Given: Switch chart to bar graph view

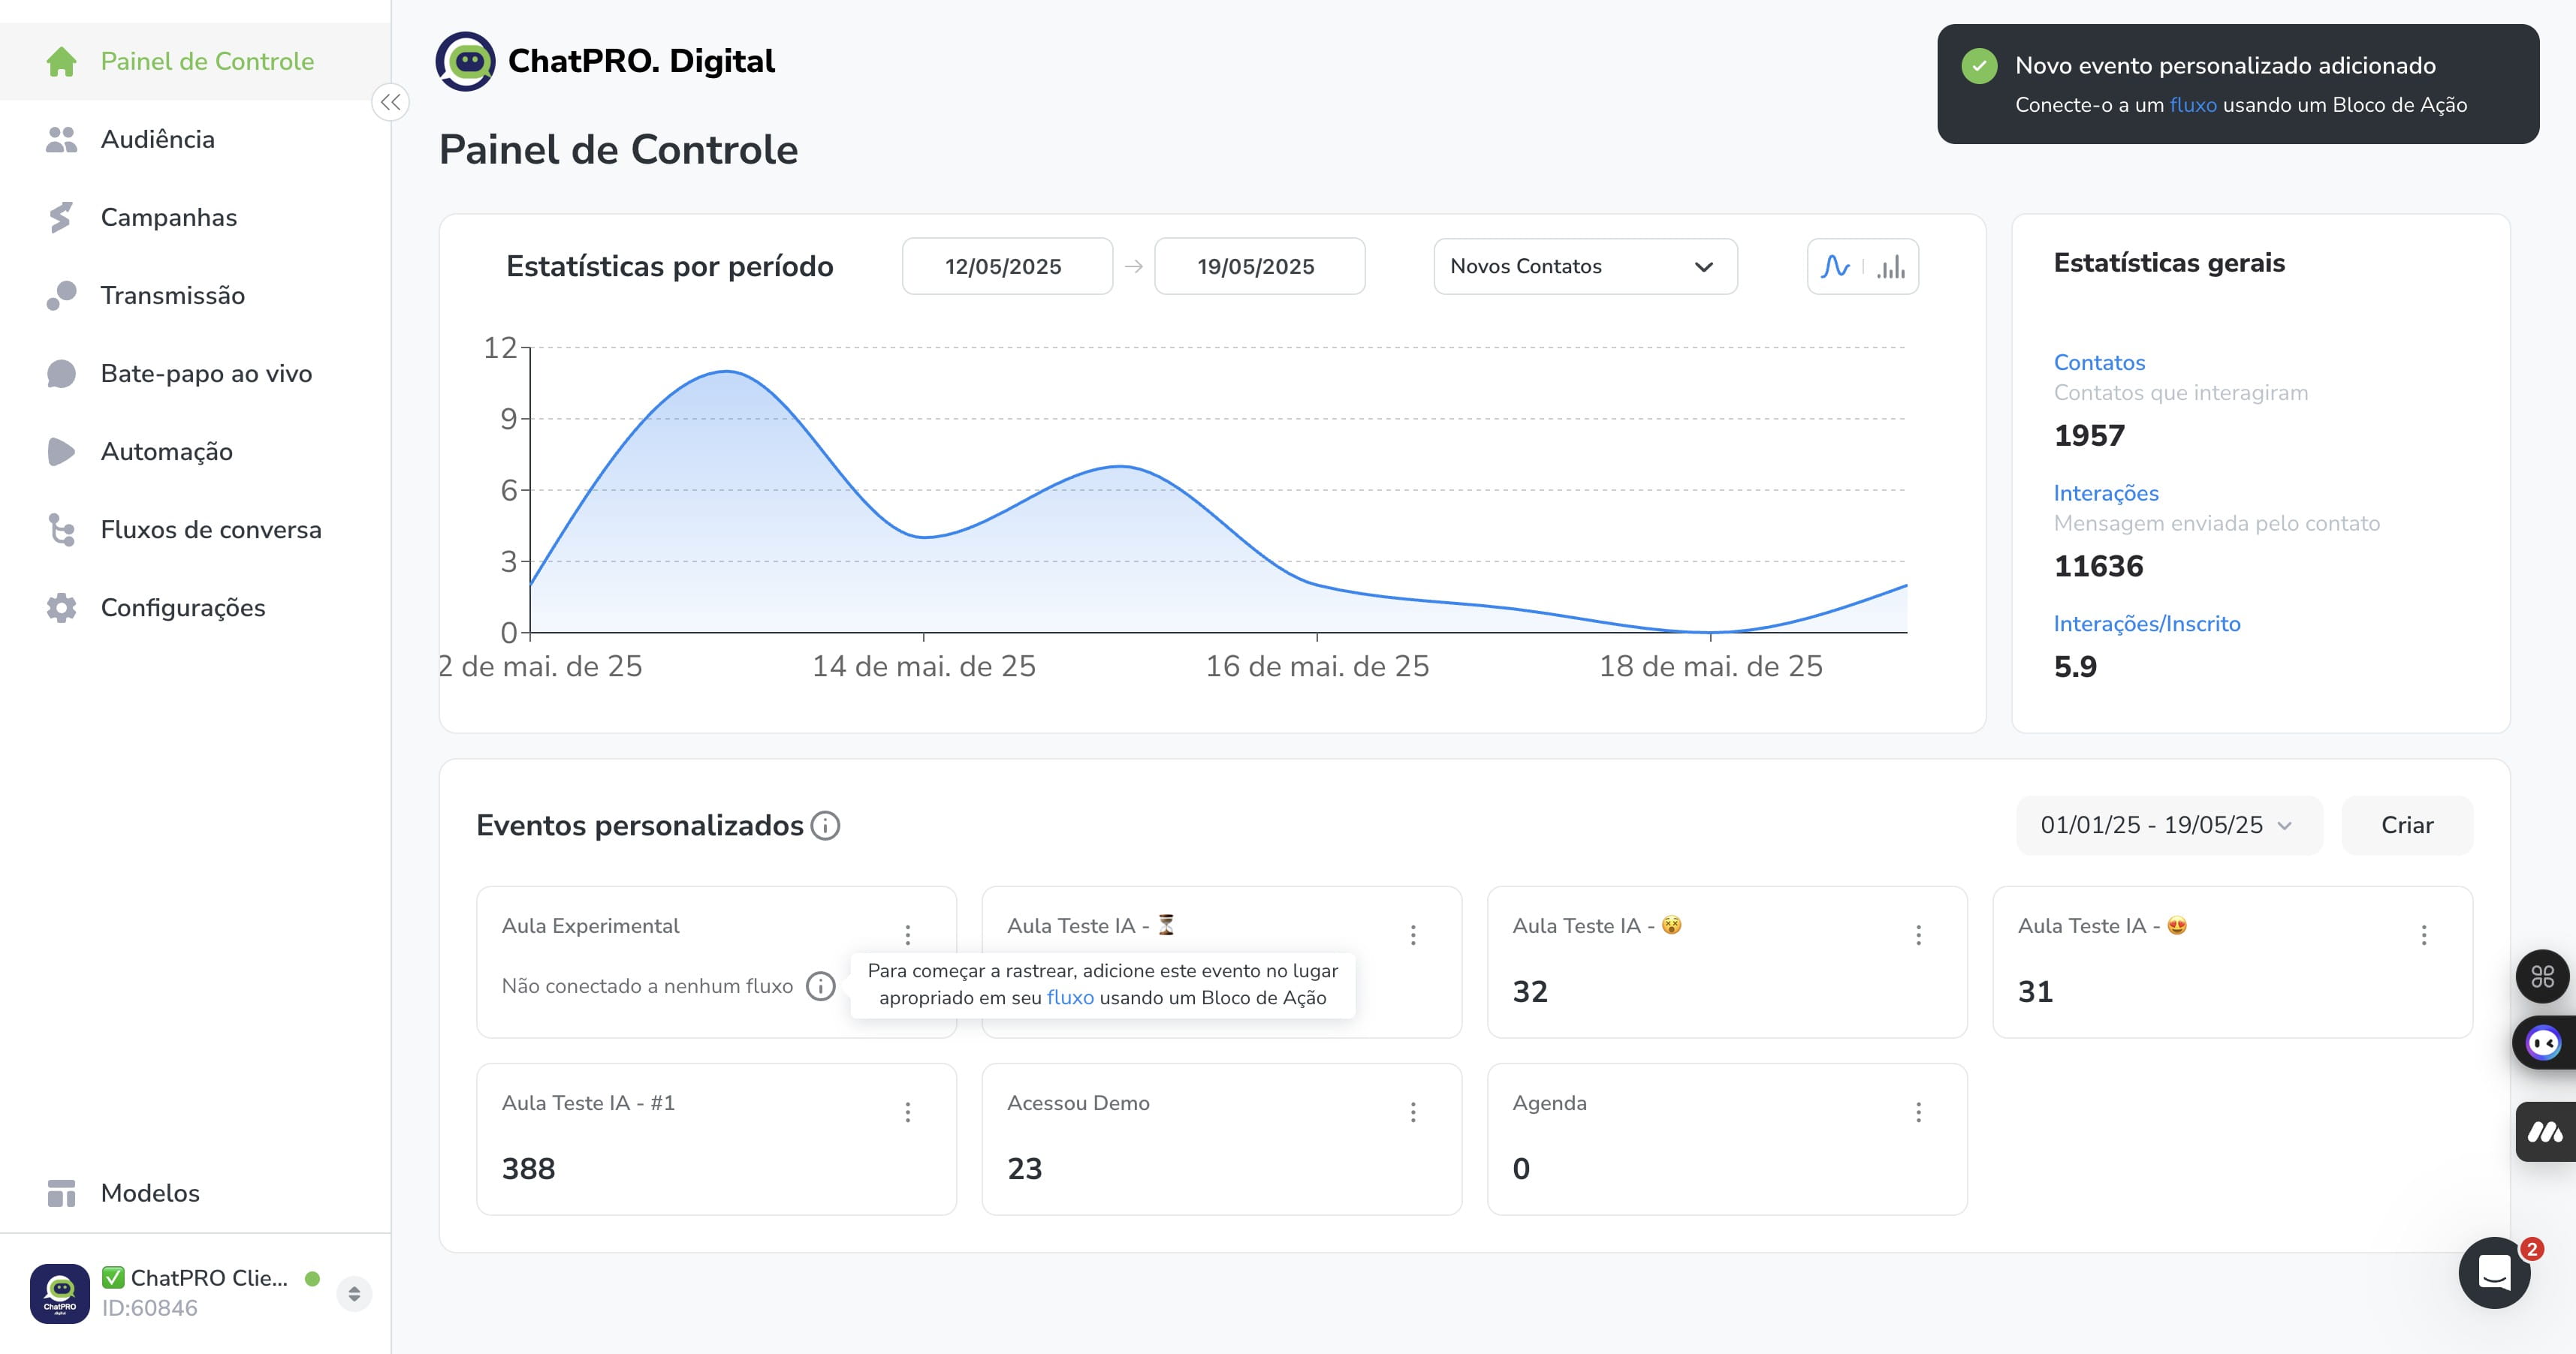Looking at the screenshot, I should [1891, 266].
